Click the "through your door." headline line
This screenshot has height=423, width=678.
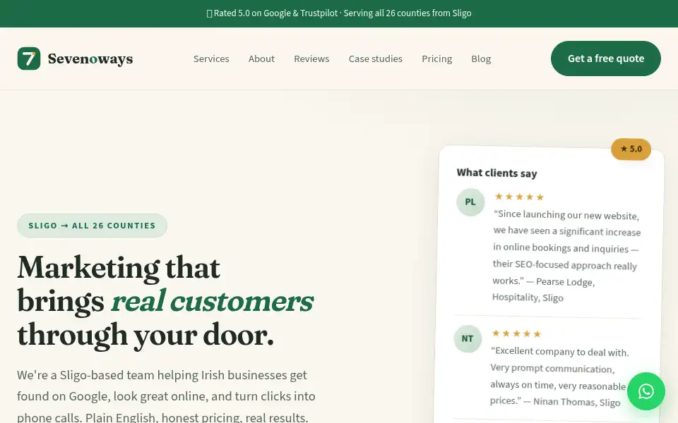[x=145, y=336]
